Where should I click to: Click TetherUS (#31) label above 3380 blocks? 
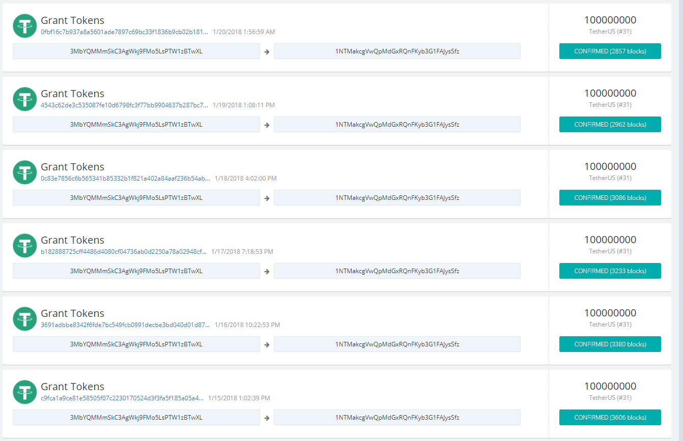[x=610, y=325]
